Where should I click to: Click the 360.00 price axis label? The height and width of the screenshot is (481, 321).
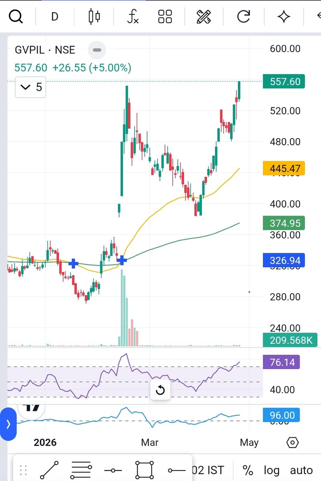(285, 234)
